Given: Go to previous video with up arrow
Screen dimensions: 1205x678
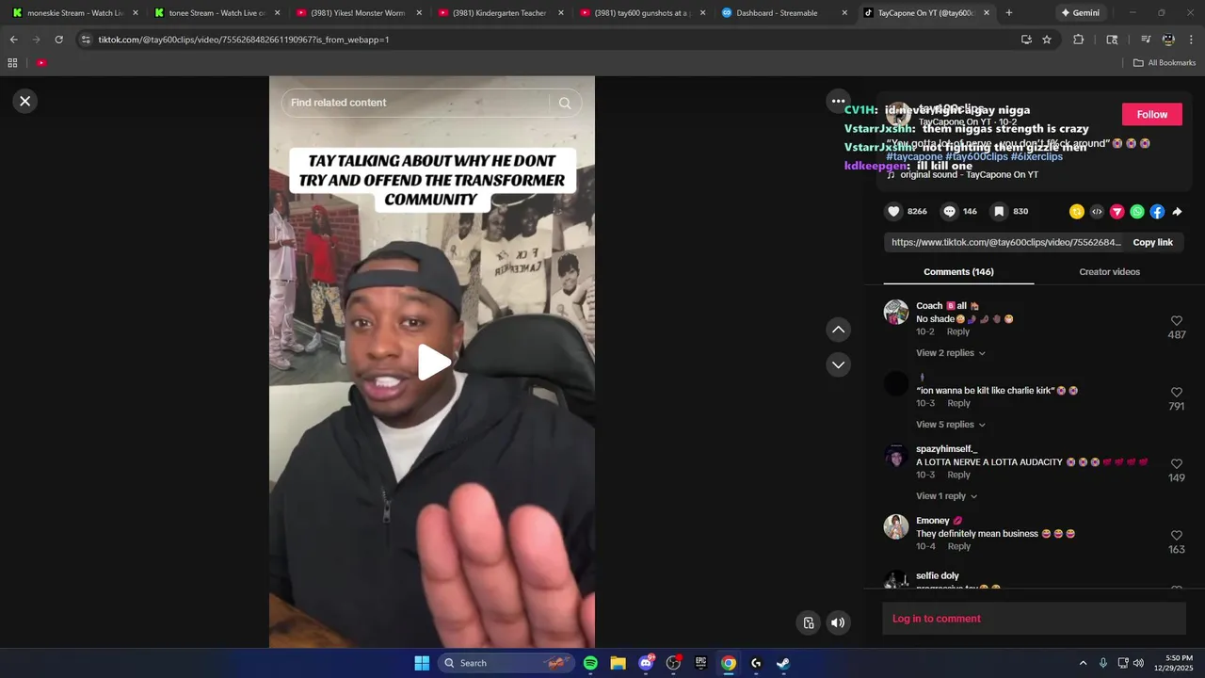Looking at the screenshot, I should pos(838,330).
